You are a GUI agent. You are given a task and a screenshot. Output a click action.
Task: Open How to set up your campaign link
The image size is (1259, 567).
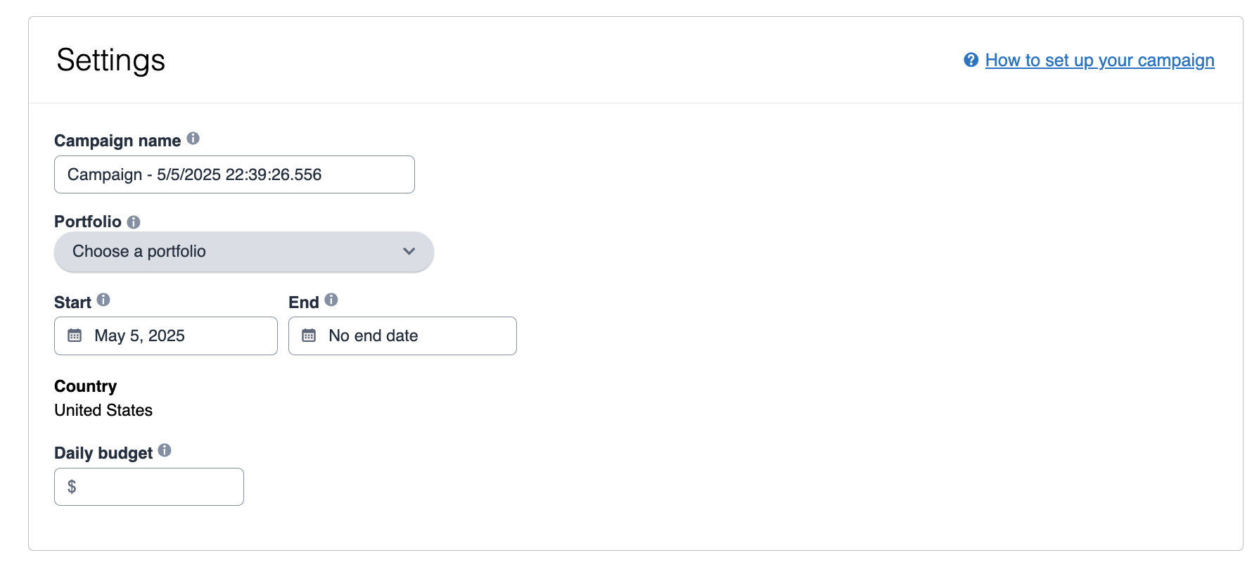[1099, 60]
